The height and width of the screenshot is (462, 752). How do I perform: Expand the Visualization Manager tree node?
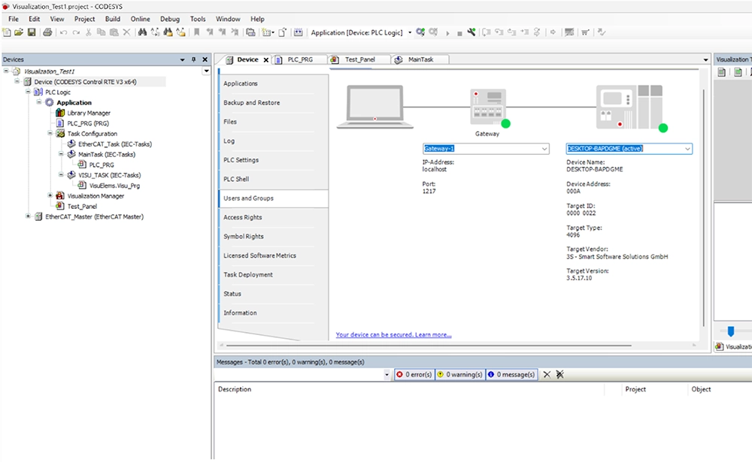(50, 195)
